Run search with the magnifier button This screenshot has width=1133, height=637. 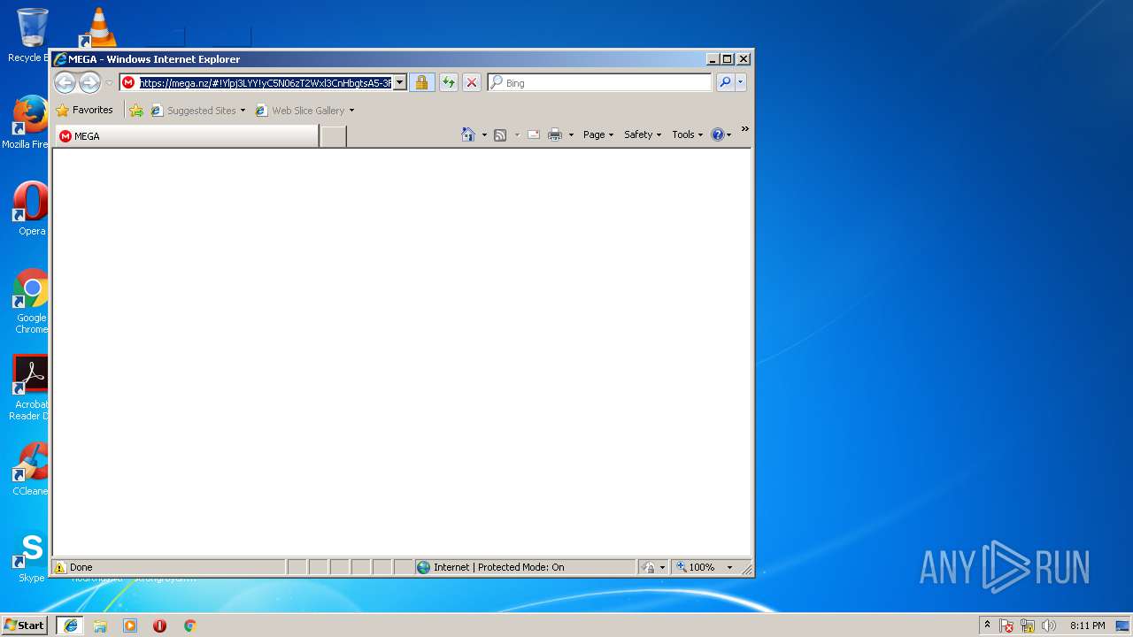pos(725,82)
